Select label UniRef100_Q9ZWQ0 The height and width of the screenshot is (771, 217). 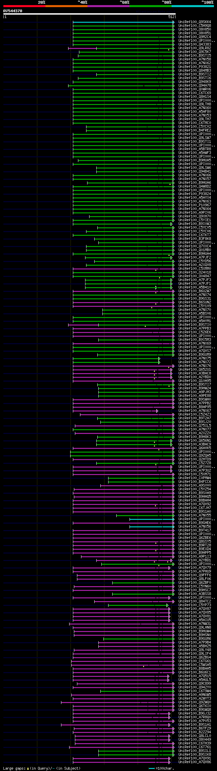point(195,702)
